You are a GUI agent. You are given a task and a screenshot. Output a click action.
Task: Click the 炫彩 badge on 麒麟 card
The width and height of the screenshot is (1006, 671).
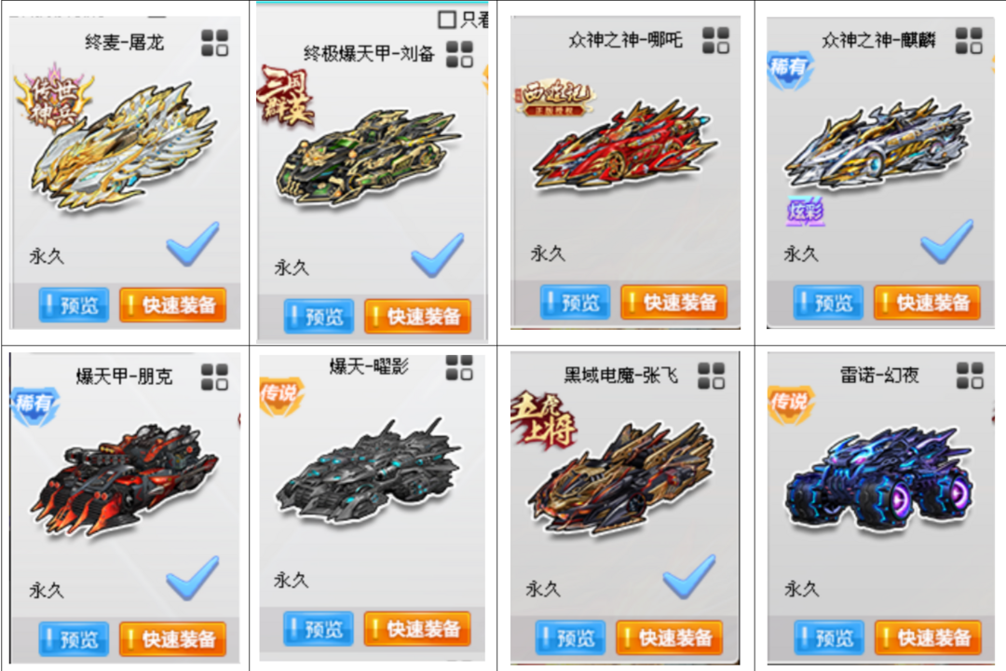click(805, 212)
